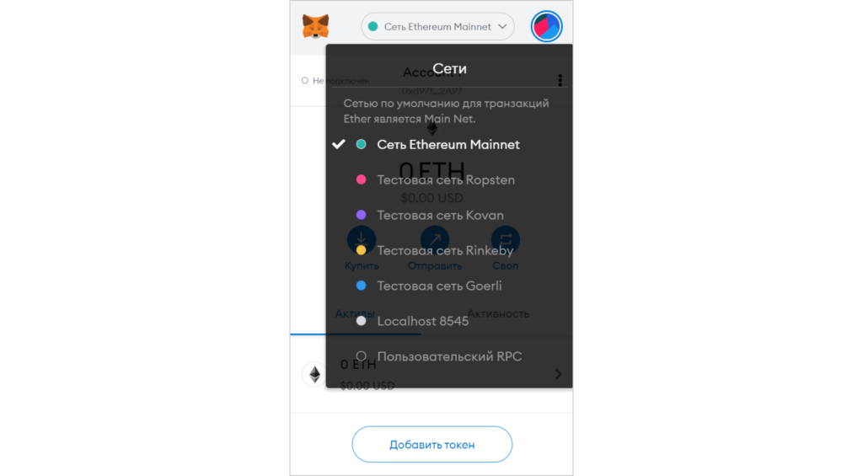Select Сеть Ethereum Mainnet network
The image size is (863, 476).
click(449, 145)
